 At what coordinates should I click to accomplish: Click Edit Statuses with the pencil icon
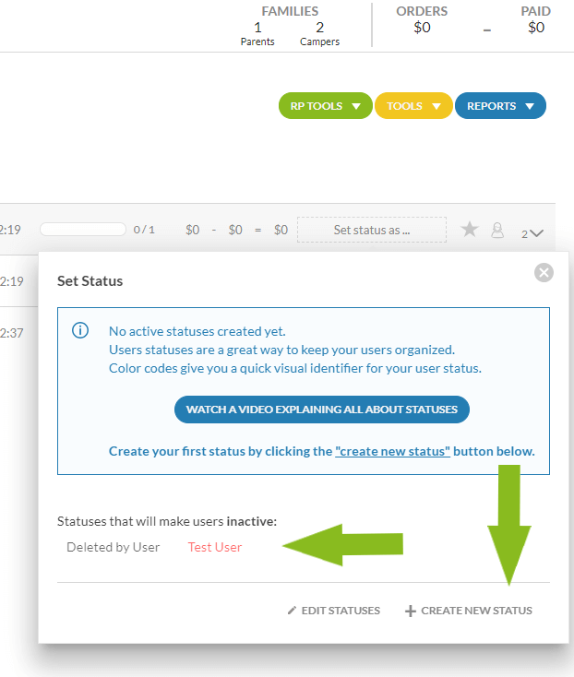[333, 611]
